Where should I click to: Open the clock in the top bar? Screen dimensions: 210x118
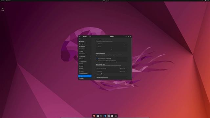[105, 1]
